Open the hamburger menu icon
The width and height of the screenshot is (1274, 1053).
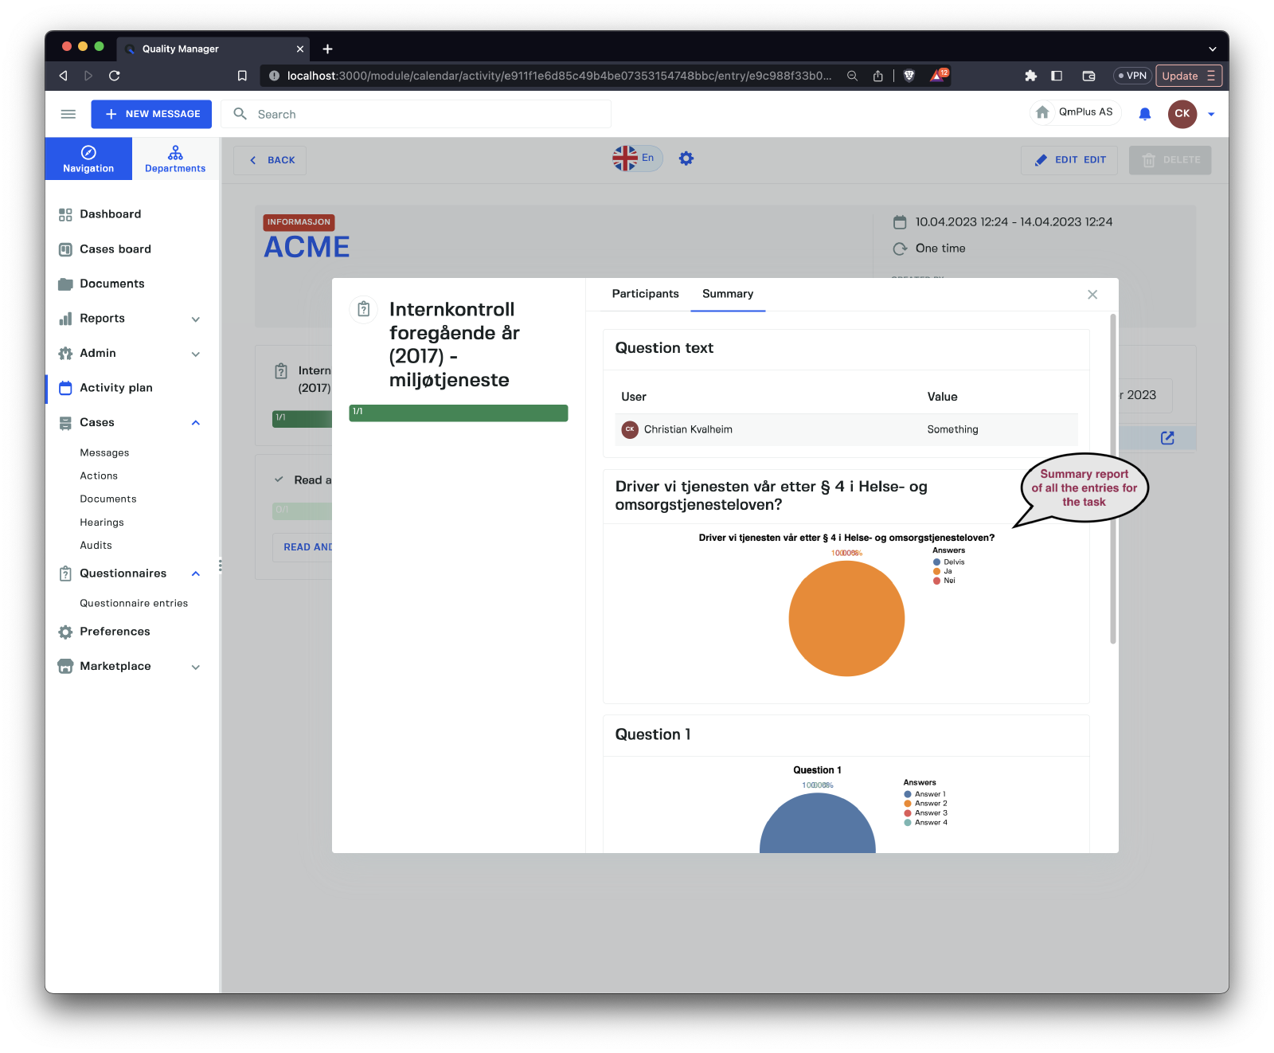pos(68,114)
